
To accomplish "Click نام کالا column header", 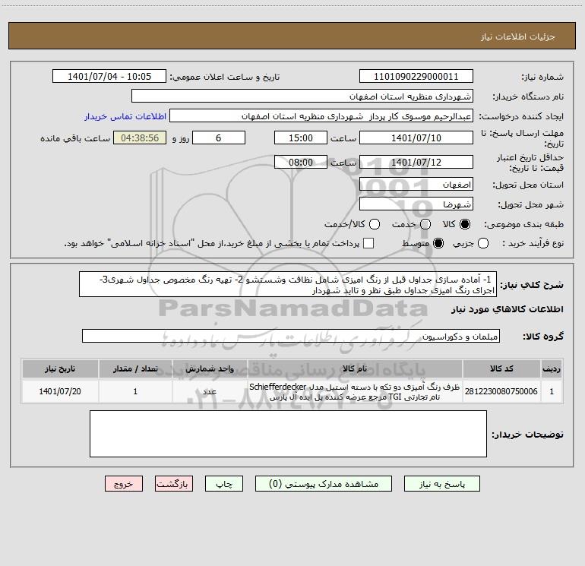I will (x=355, y=368).
